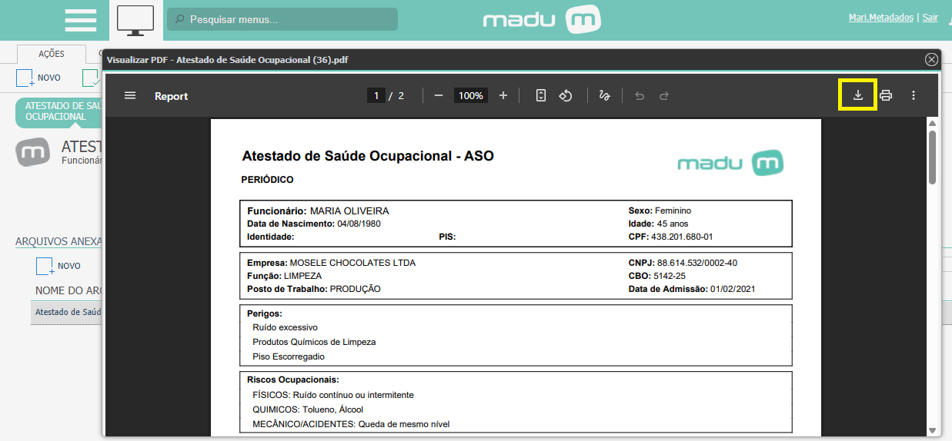Image resolution: width=952 pixels, height=441 pixels.
Task: Click the Sair logout link
Action: click(x=930, y=18)
